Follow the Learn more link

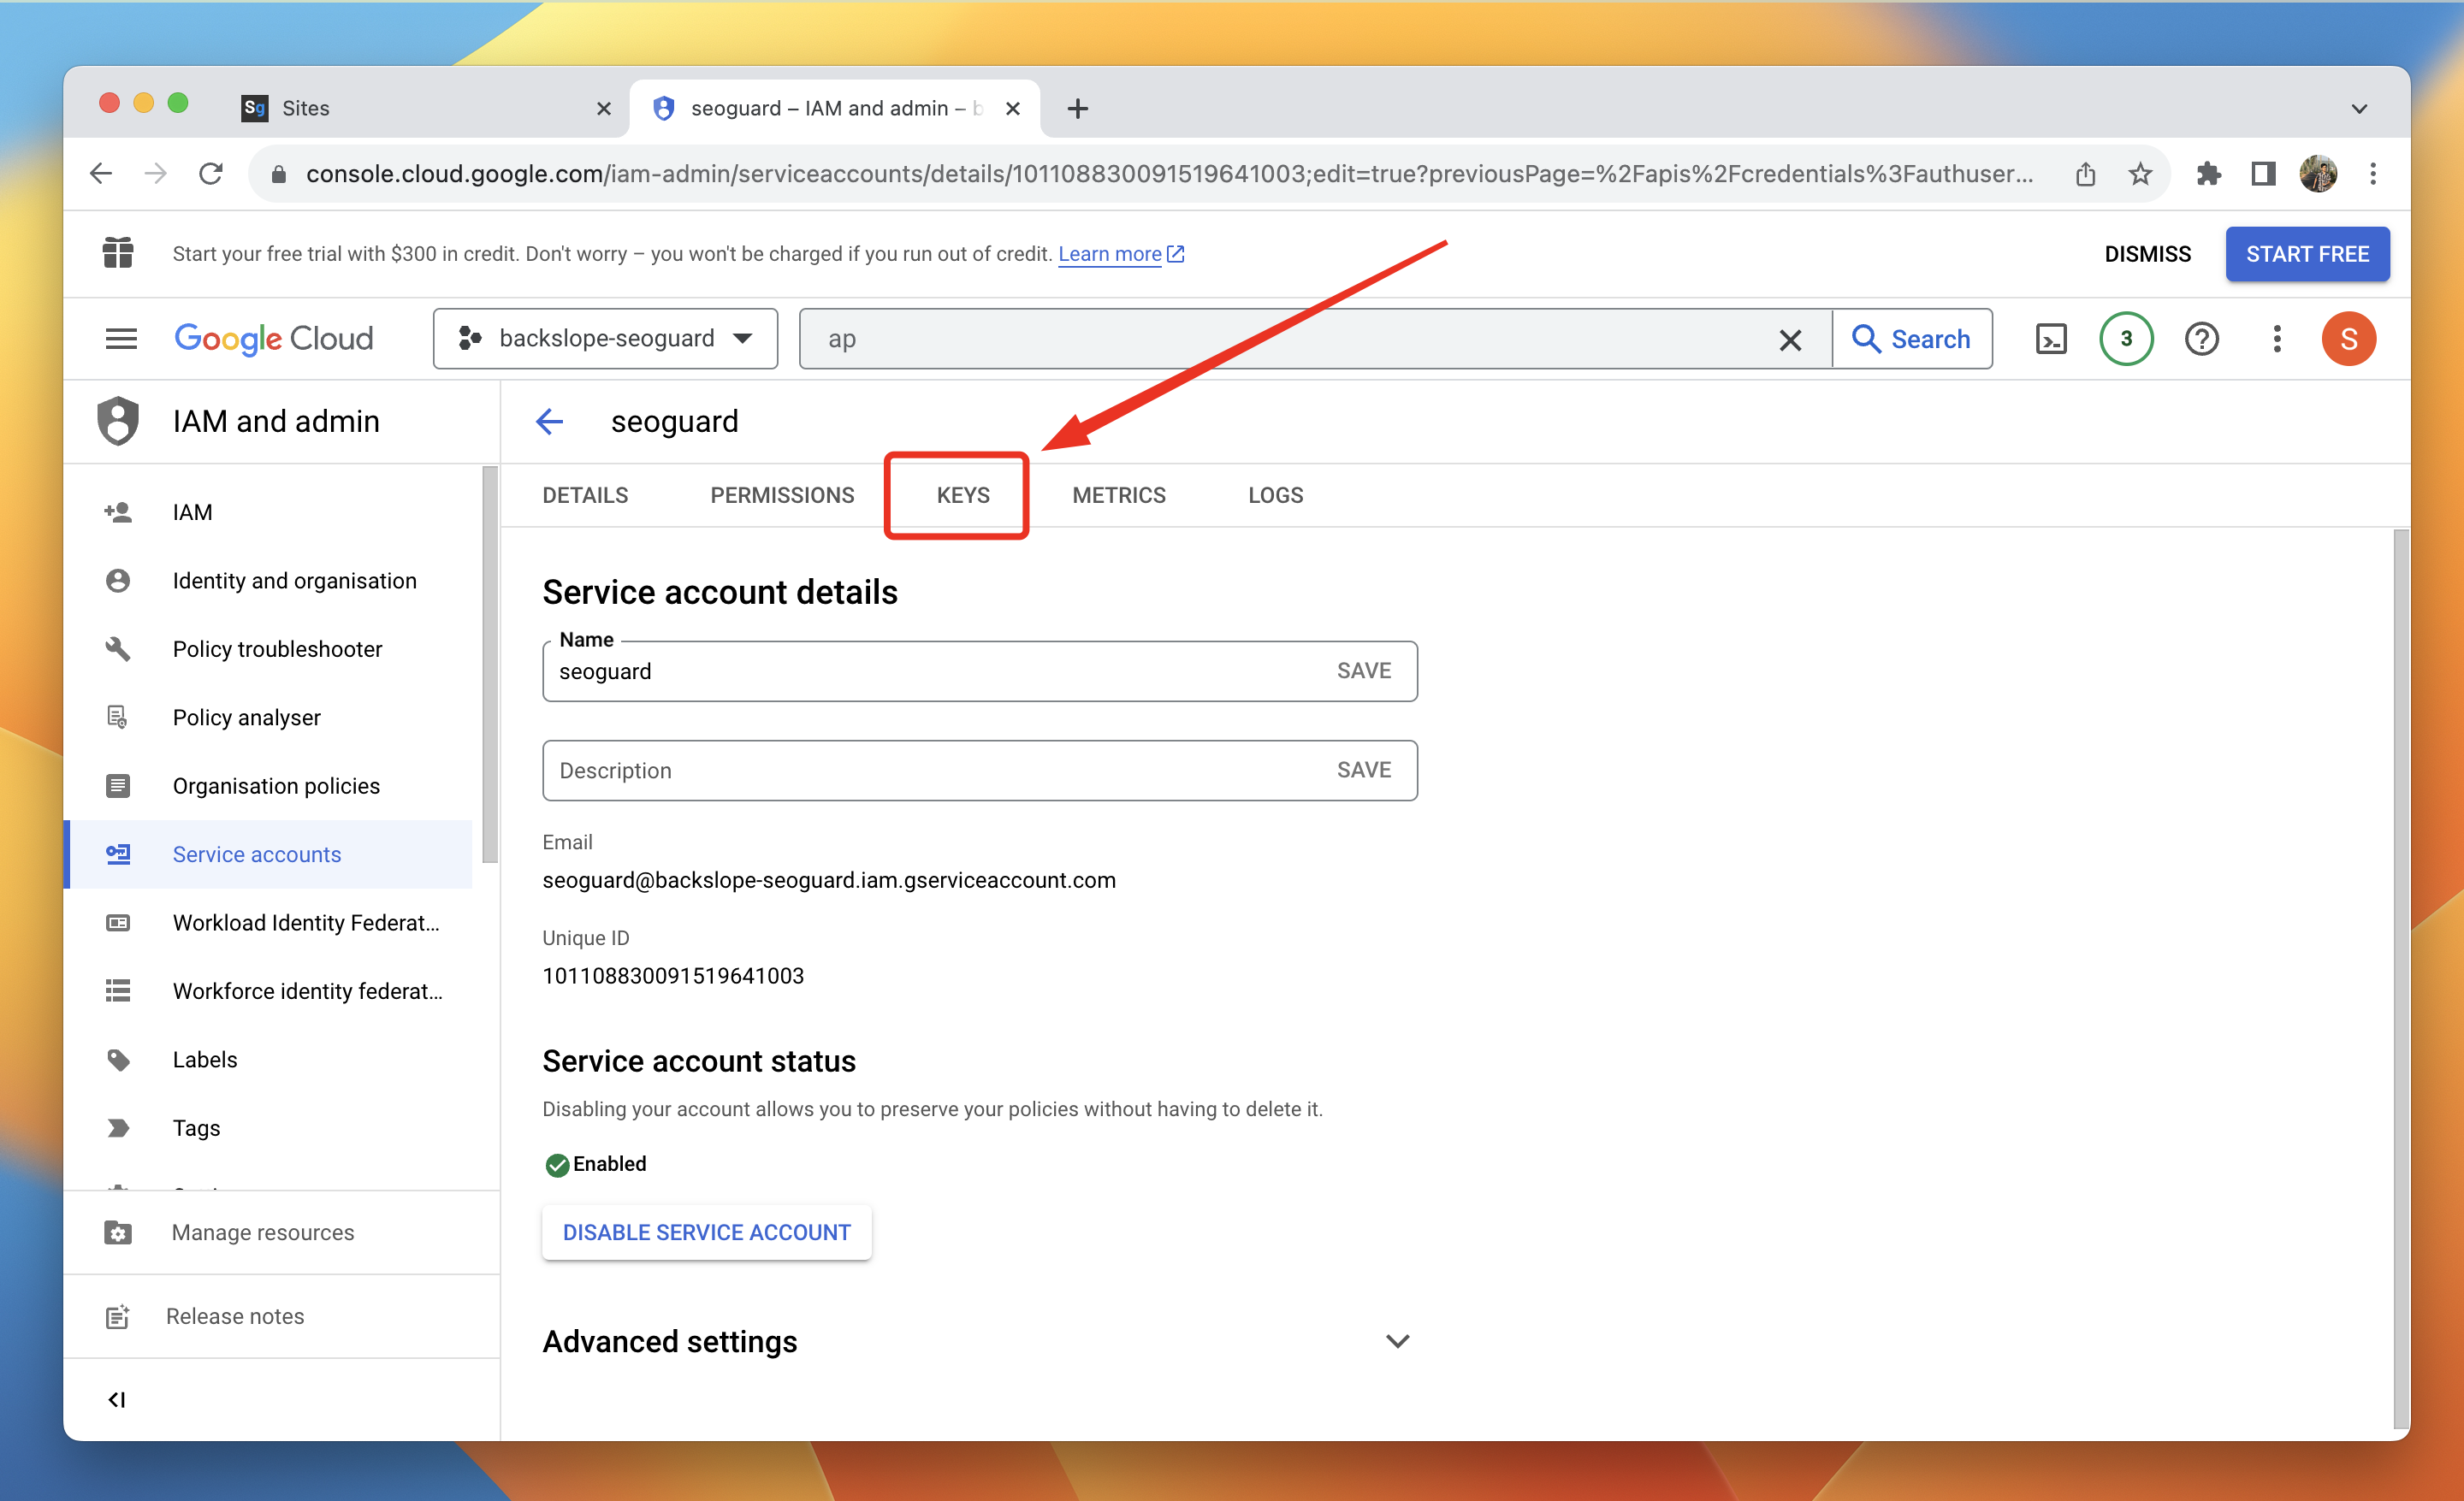pyautogui.click(x=1109, y=254)
